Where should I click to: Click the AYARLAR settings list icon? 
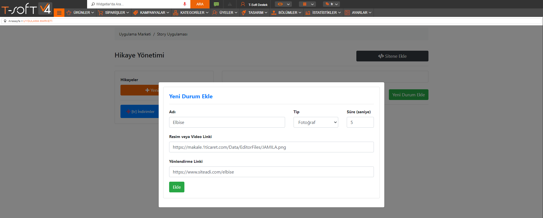(347, 13)
